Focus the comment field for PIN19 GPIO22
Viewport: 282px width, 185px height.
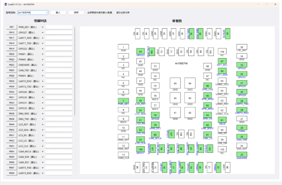59,49
